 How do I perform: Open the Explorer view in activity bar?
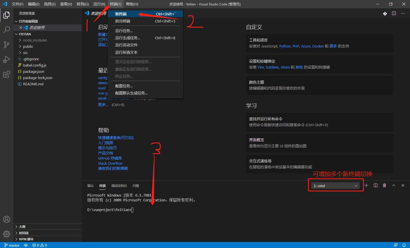[x=7, y=15]
